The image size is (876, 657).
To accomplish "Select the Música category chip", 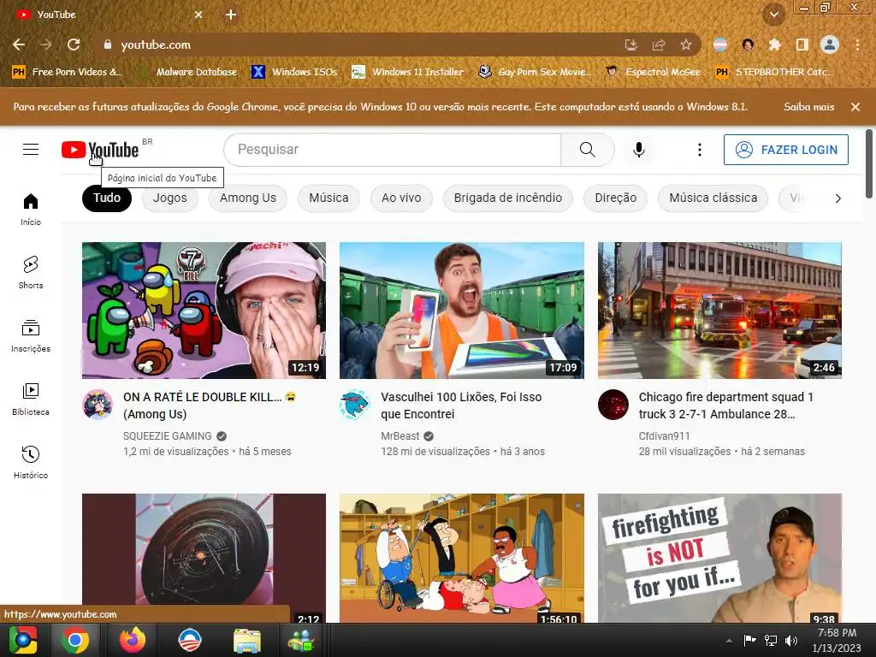I will [328, 198].
